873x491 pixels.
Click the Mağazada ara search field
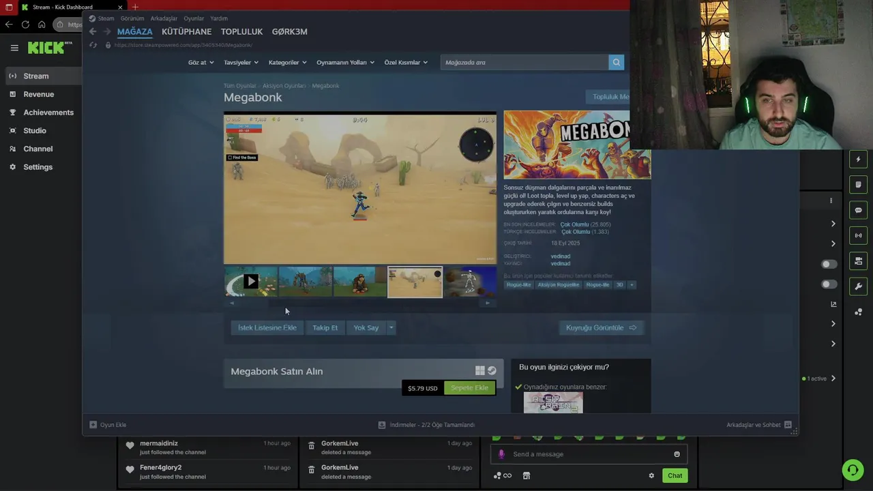[x=524, y=62]
